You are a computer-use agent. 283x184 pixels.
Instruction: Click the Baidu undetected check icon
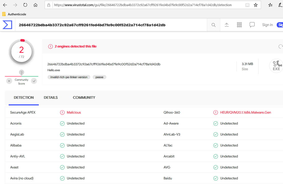click(216, 178)
